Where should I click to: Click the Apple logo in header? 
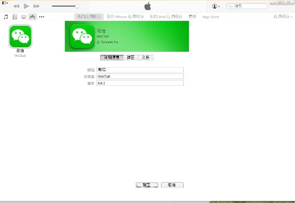[x=148, y=6]
